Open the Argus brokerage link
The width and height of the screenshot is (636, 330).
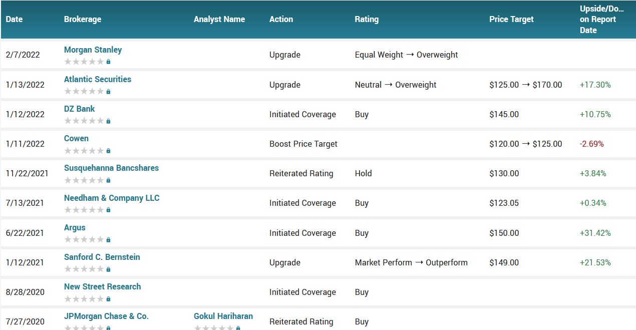tap(75, 227)
